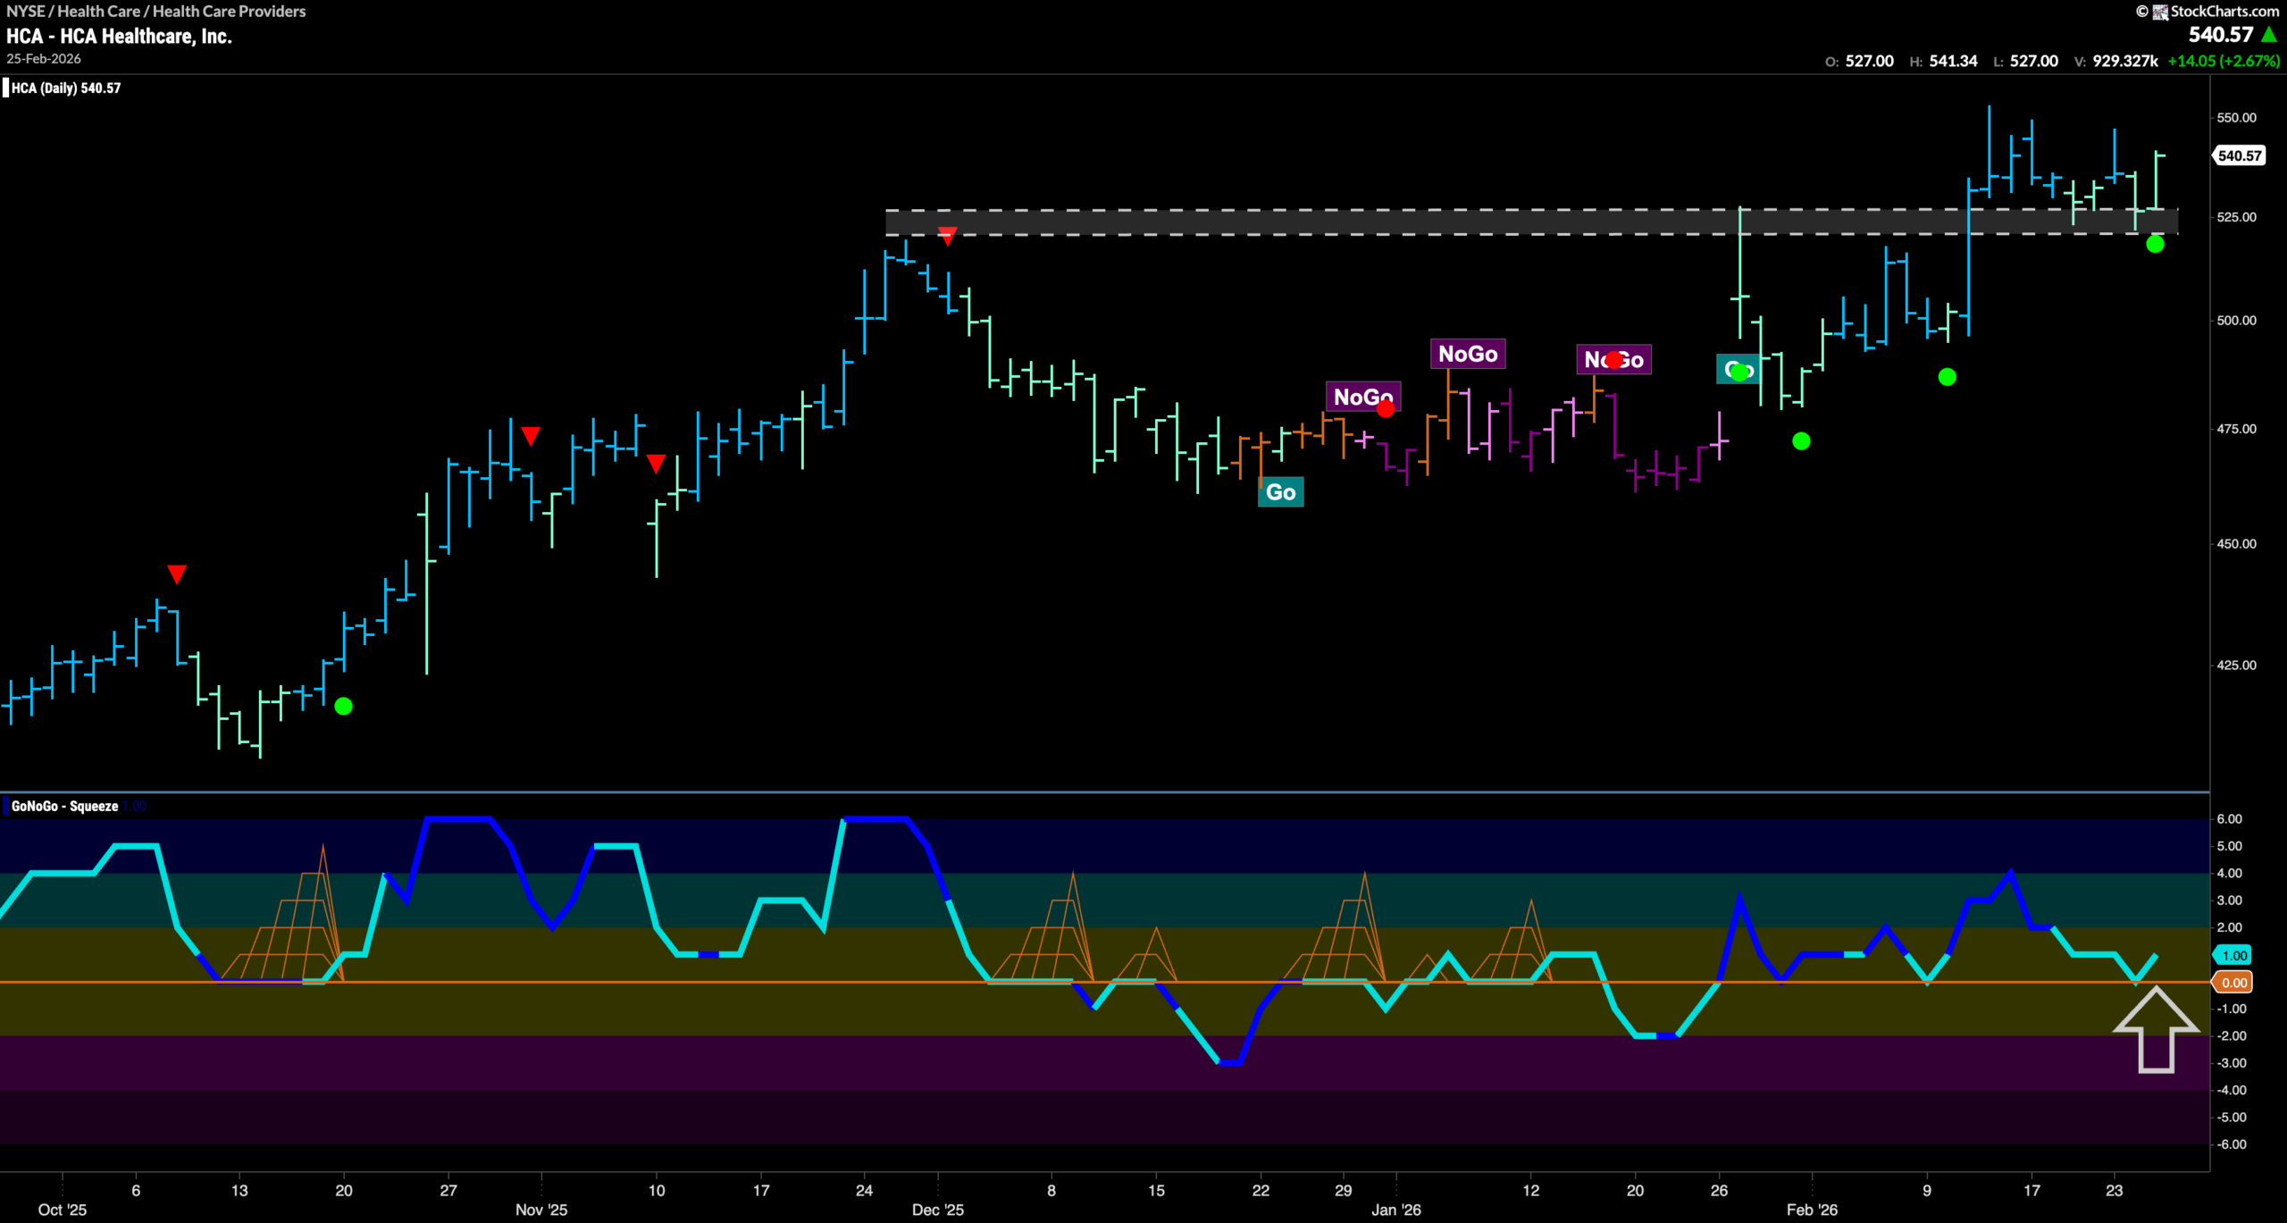Click the 425.00 price axis label
Screen dimensions: 2287x1223
[2236, 665]
